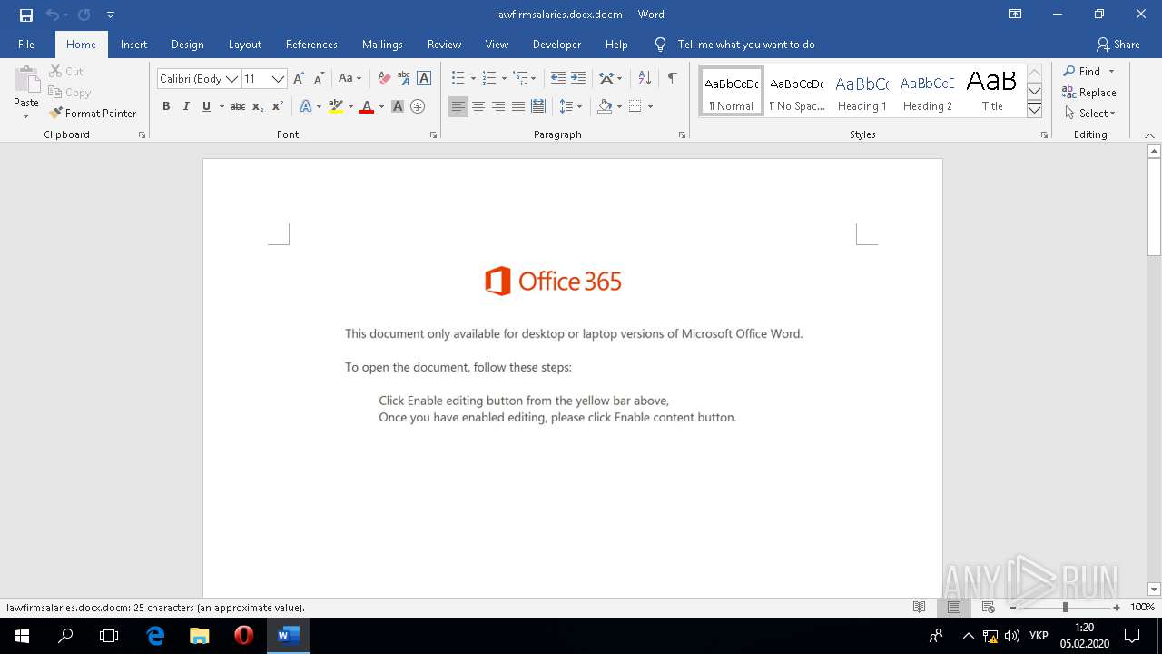Click the Character Border icon
1162x654 pixels.
(x=424, y=79)
